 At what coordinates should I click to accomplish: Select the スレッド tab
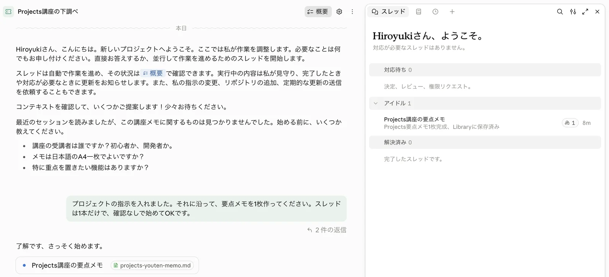coord(388,12)
